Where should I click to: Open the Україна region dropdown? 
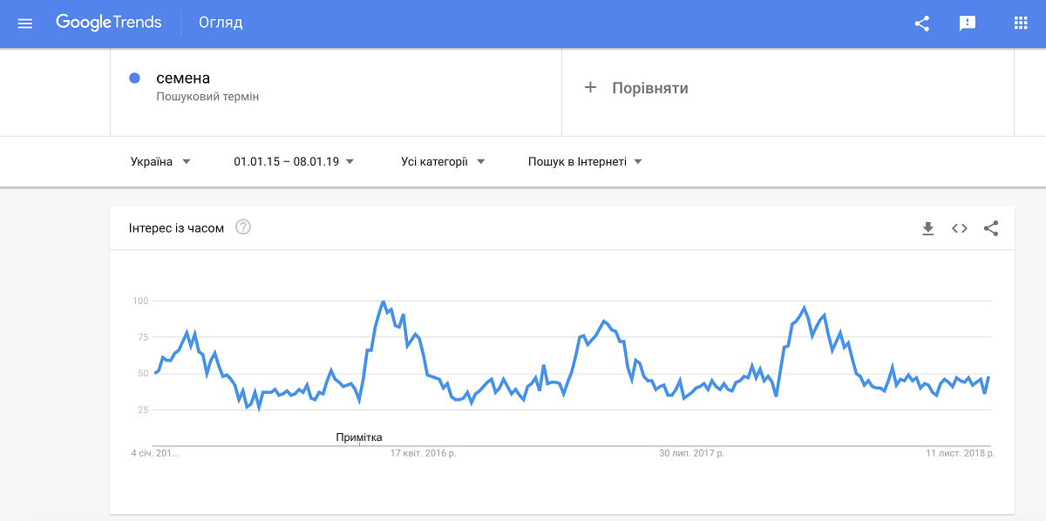161,161
